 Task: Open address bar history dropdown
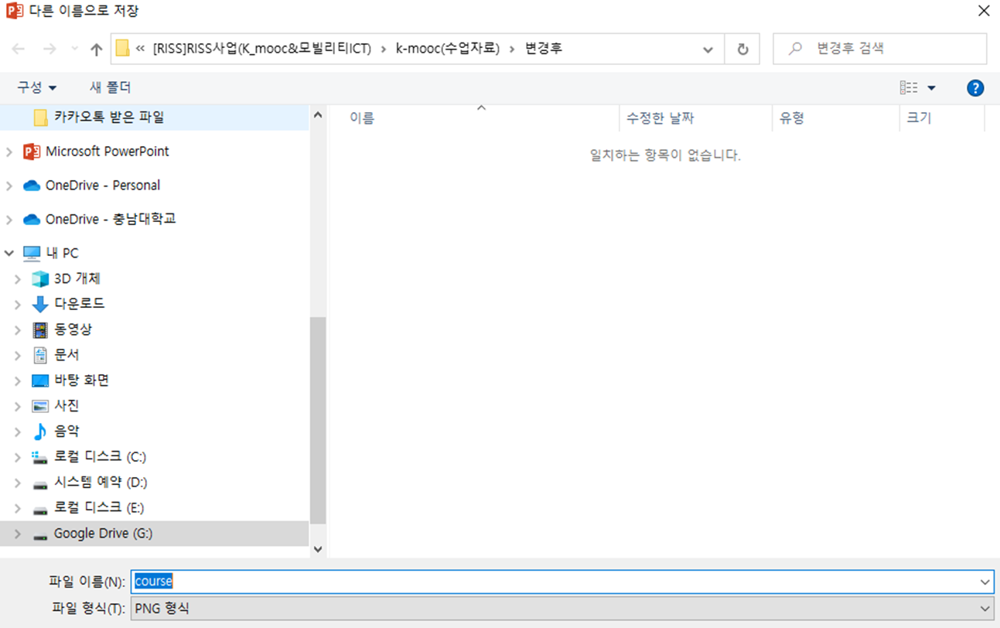(708, 49)
